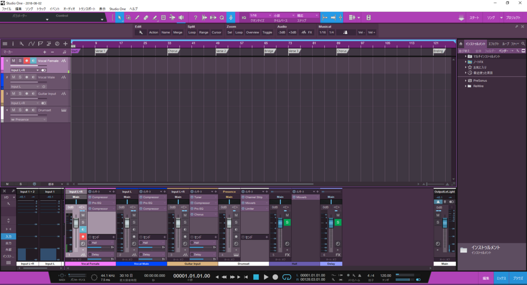Toggle record arm on Vocal Female track
This screenshot has height=285, width=527.
pyautogui.click(x=27, y=61)
